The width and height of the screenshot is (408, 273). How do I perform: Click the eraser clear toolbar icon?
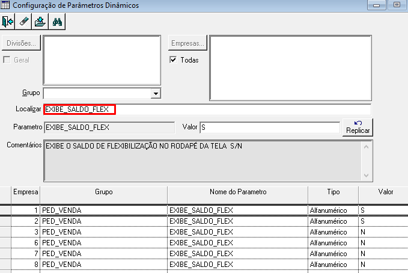click(x=23, y=22)
